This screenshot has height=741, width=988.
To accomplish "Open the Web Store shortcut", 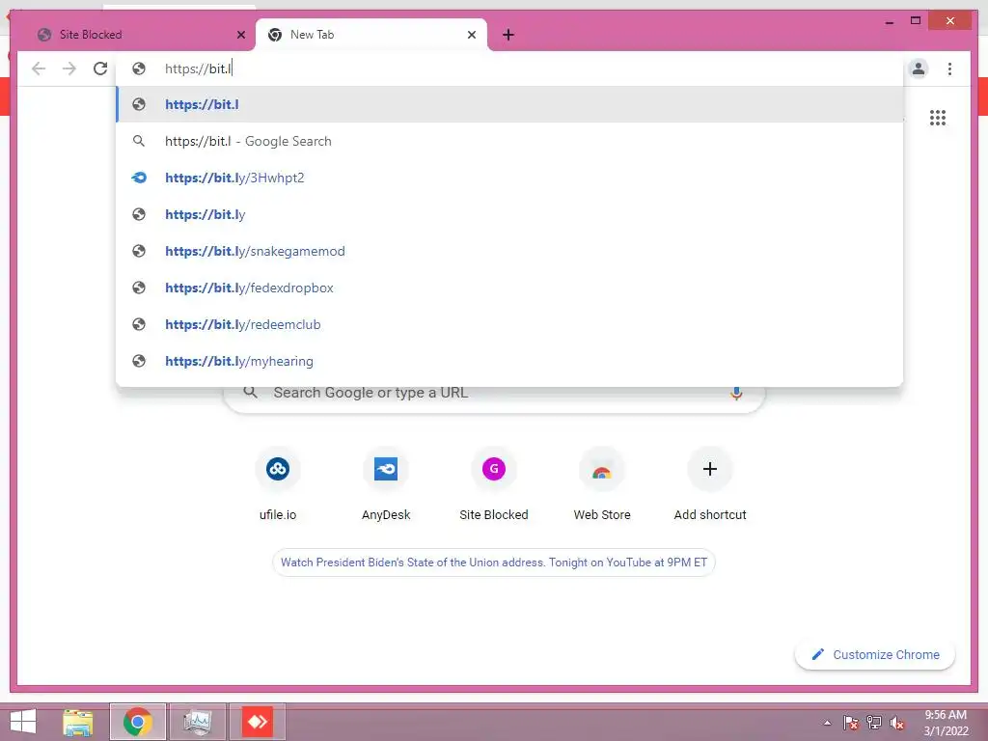I will click(602, 485).
